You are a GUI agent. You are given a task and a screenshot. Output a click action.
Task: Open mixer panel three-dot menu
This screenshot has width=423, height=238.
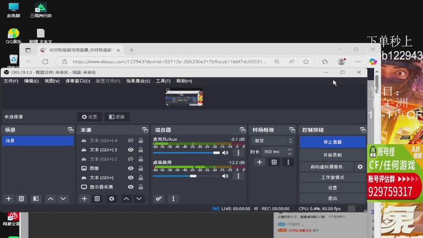point(173,199)
